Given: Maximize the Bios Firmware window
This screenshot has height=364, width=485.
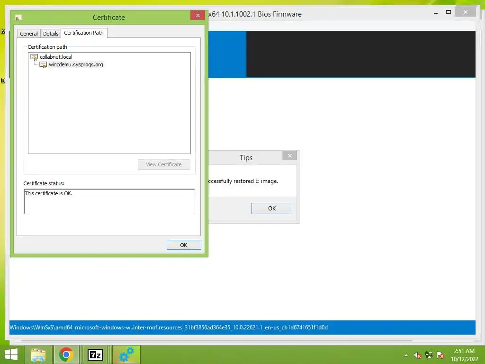Looking at the screenshot, I should point(448,12).
